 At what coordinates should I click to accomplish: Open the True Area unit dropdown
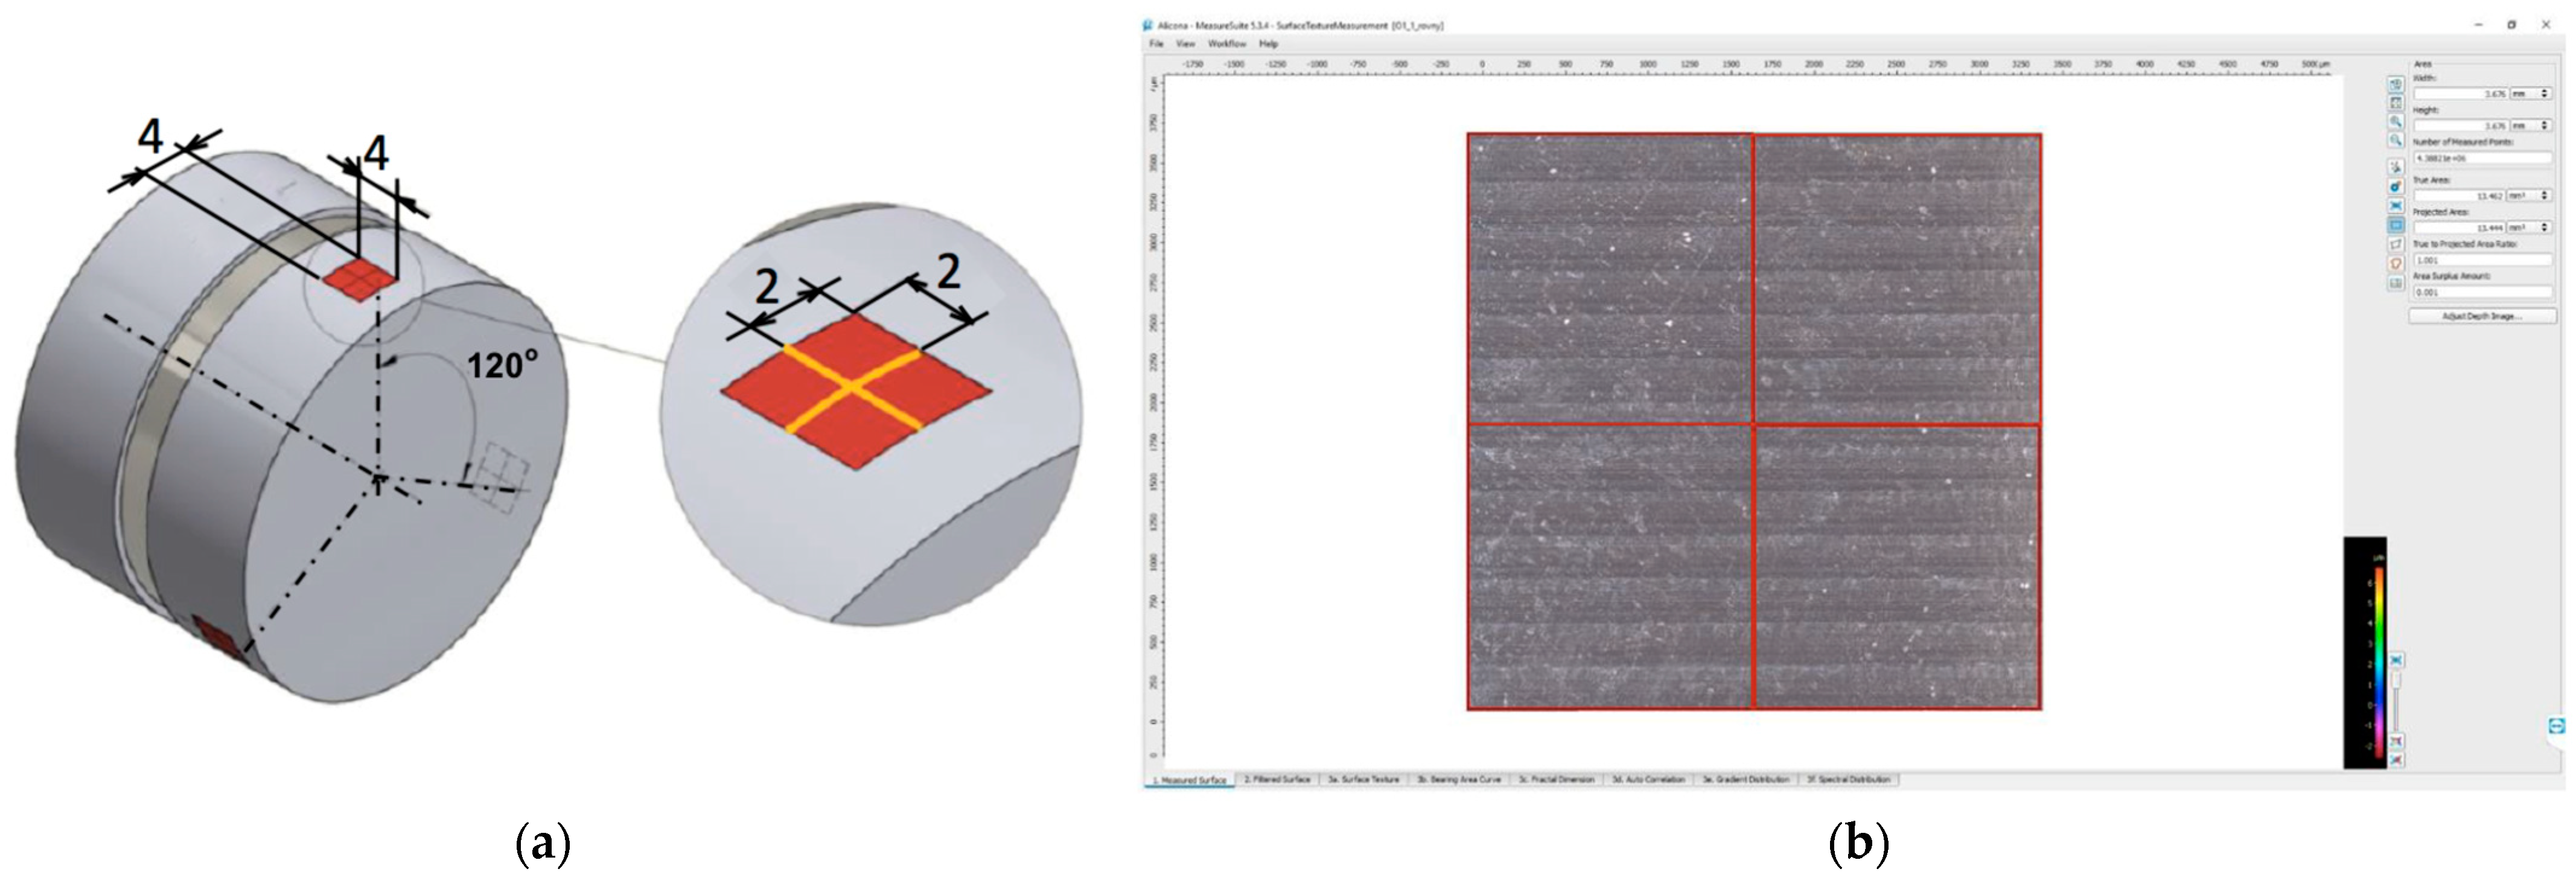click(2529, 196)
